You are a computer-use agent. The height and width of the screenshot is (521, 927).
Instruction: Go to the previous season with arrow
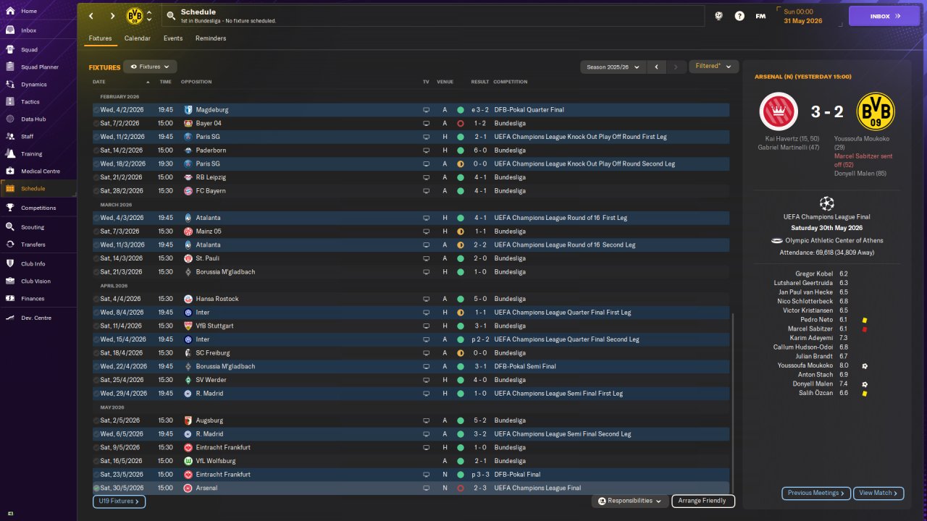tap(656, 67)
